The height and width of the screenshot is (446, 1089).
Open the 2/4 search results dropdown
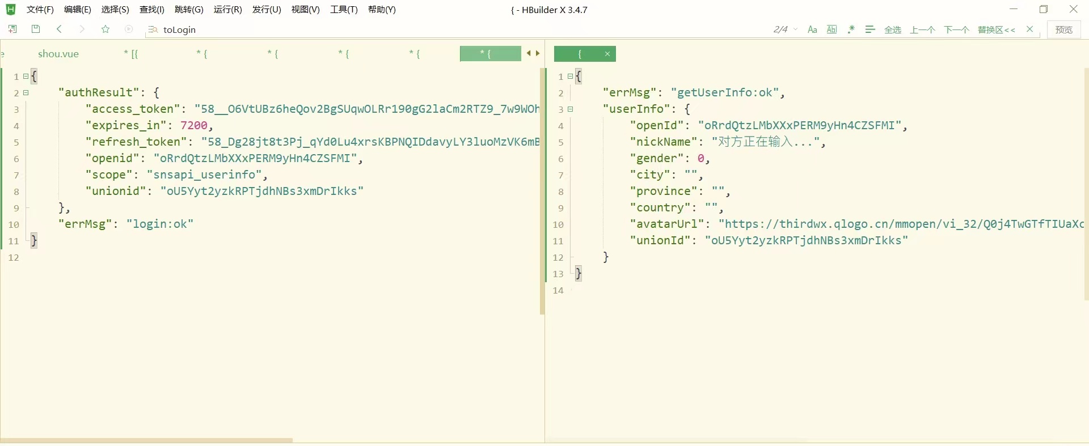(795, 29)
